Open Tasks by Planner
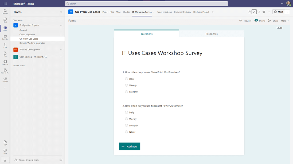293x164 pixels. [5, 71]
